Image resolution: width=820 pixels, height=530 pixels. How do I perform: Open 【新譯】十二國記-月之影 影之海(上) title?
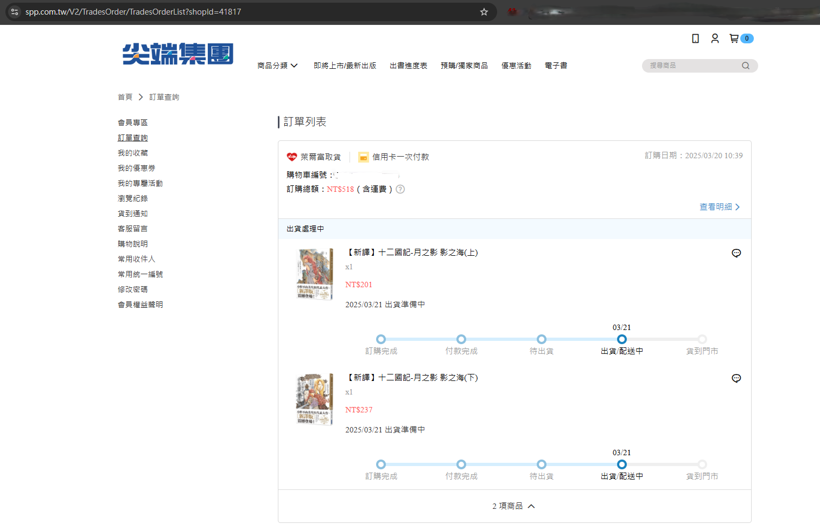pos(412,253)
